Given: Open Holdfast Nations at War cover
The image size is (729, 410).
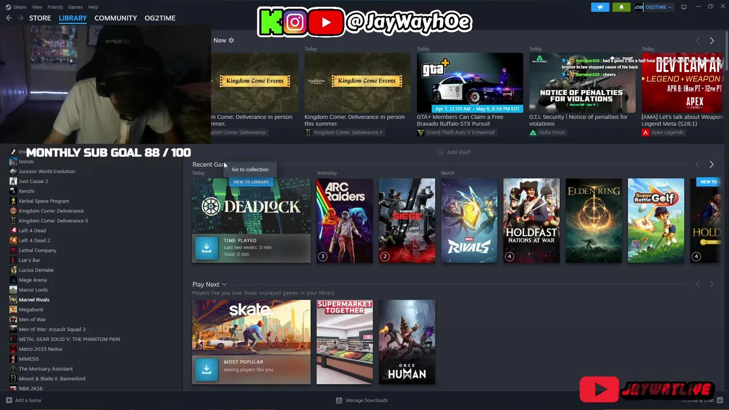Looking at the screenshot, I should (531, 220).
